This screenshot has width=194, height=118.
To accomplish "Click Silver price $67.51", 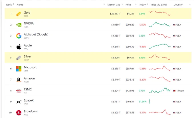I will tap(131, 58).
